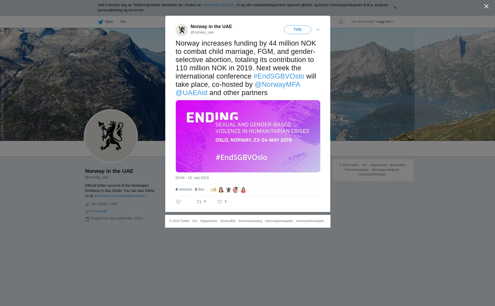Retweet using the retweet arrows icon
495x306 pixels.
[x=199, y=202]
